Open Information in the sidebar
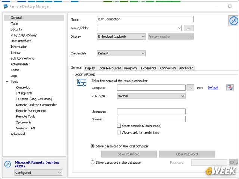This screenshot has width=239, height=179. point(19,47)
